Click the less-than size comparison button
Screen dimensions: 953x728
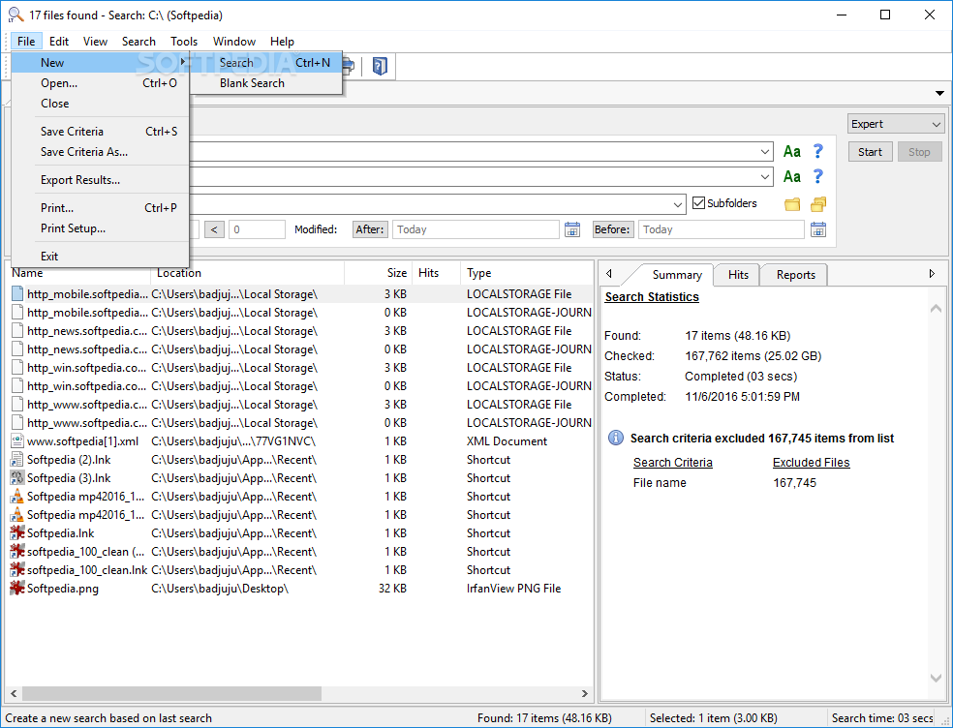pyautogui.click(x=214, y=229)
